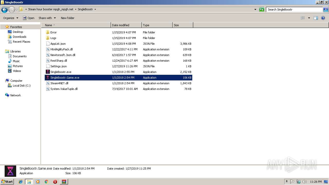Click the 1/27/2019 11:26 PM date for Settings.json
This screenshot has height=185, width=329.
(x=125, y=66)
